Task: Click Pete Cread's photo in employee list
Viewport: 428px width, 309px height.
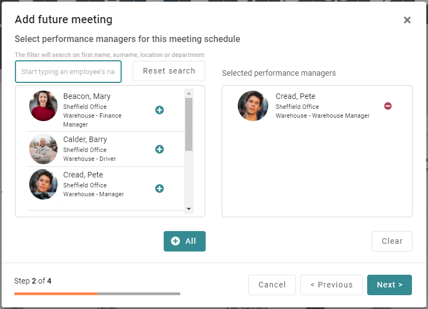Action: [43, 185]
